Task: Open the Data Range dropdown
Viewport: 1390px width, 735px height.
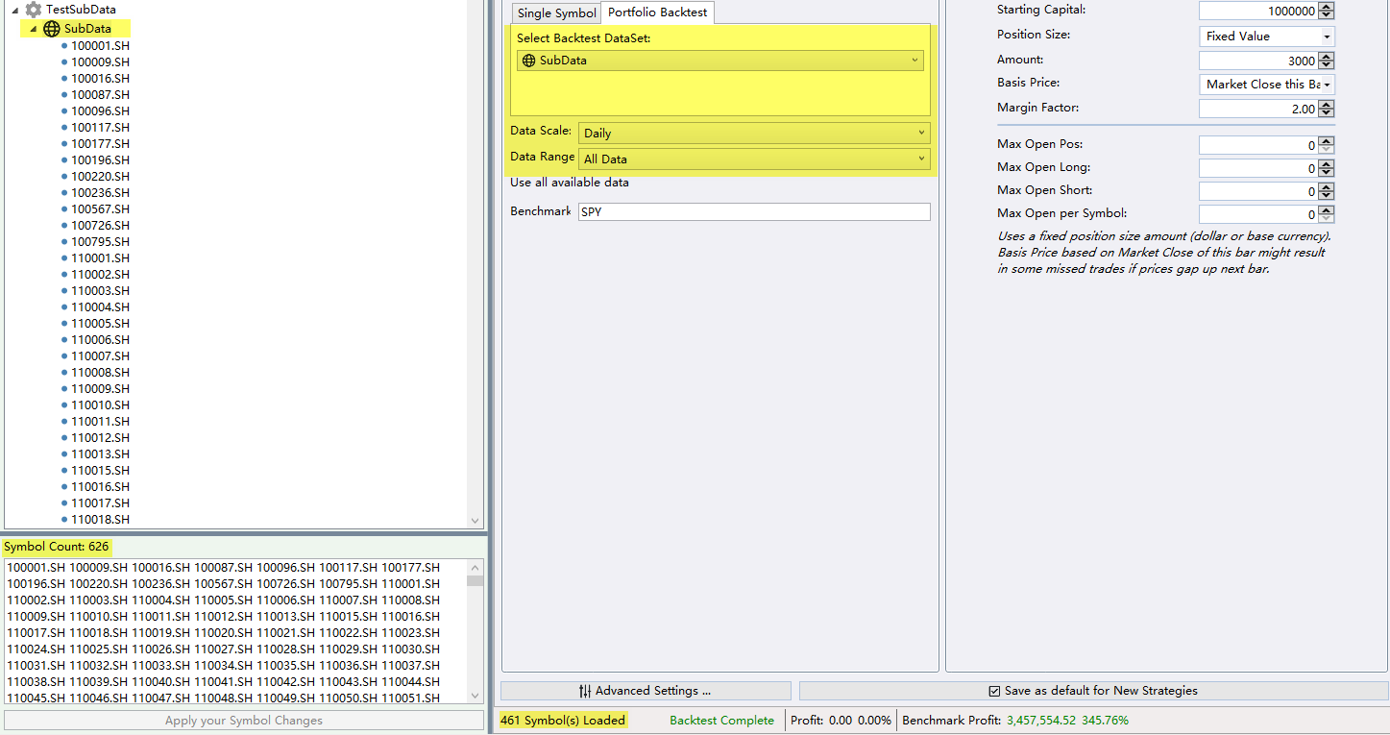Action: [x=753, y=159]
